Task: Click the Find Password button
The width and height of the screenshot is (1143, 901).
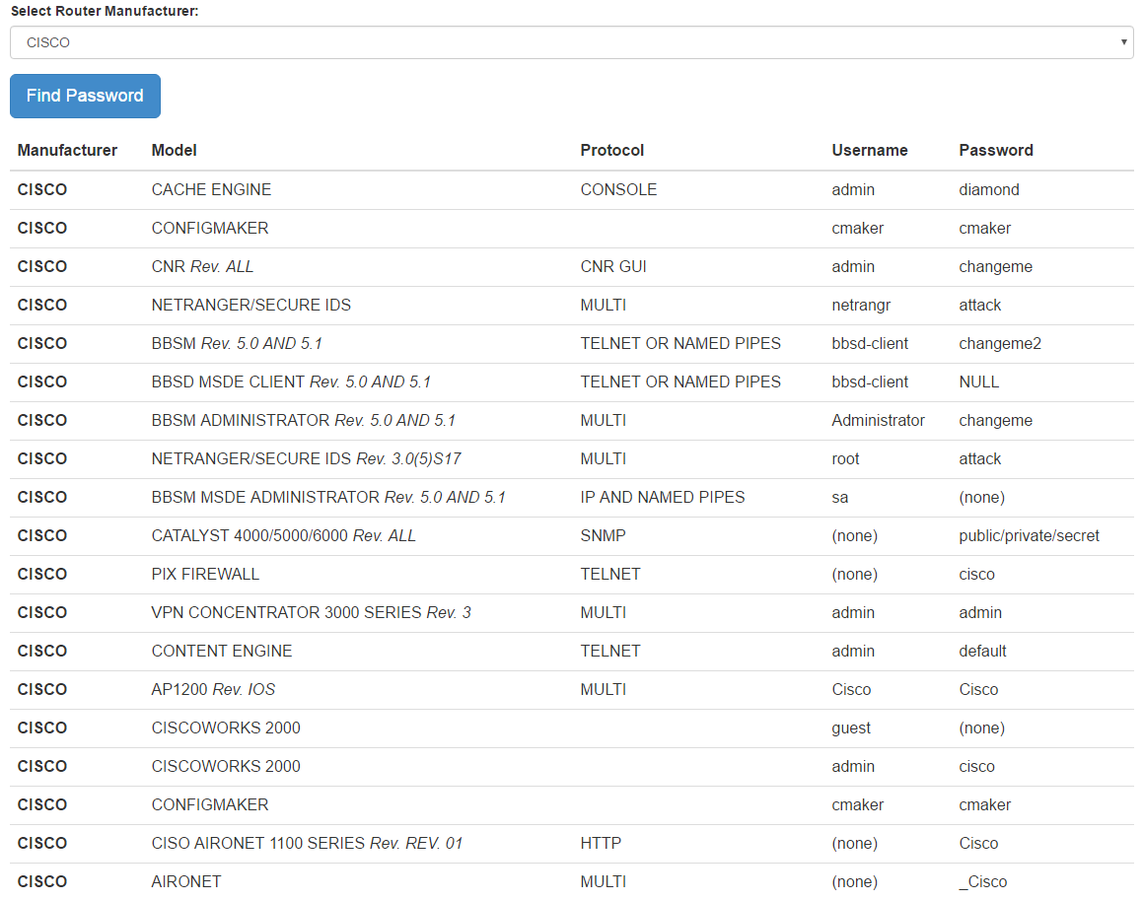Action: (85, 96)
